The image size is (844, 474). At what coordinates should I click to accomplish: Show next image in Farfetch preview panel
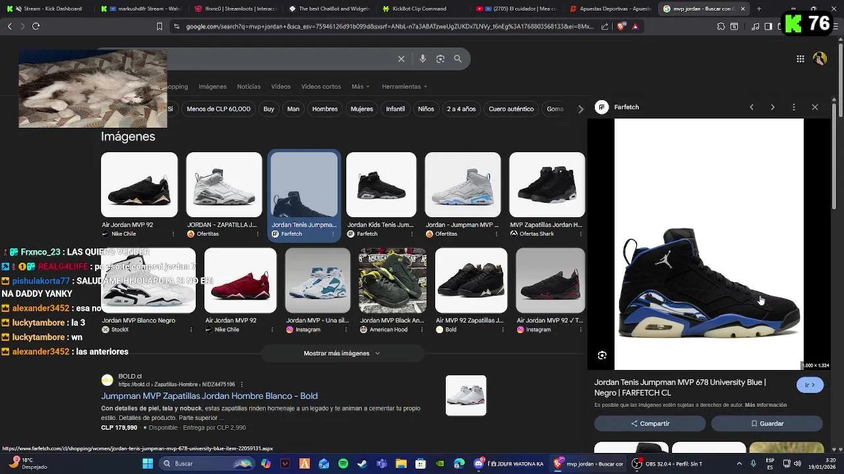tap(772, 107)
